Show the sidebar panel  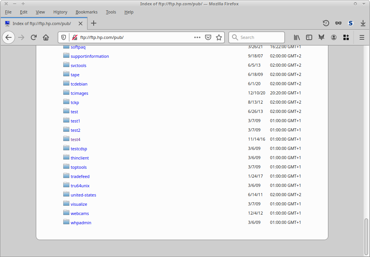[x=309, y=37]
